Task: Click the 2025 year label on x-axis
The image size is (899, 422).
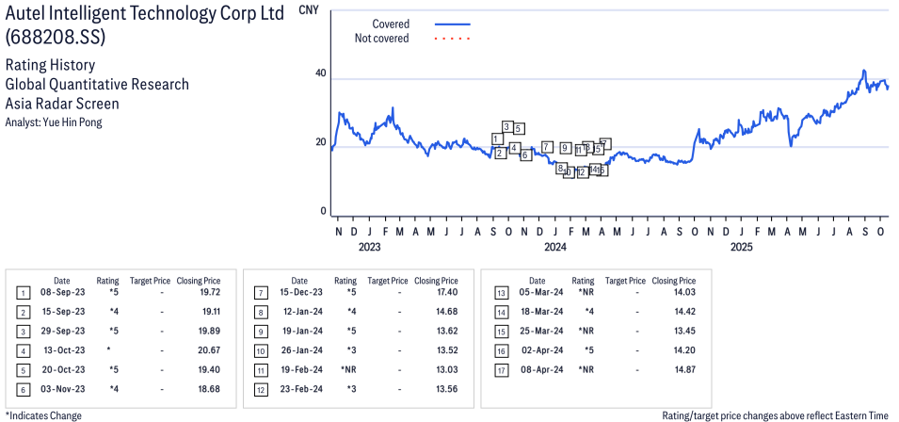Action: pyautogui.click(x=741, y=248)
